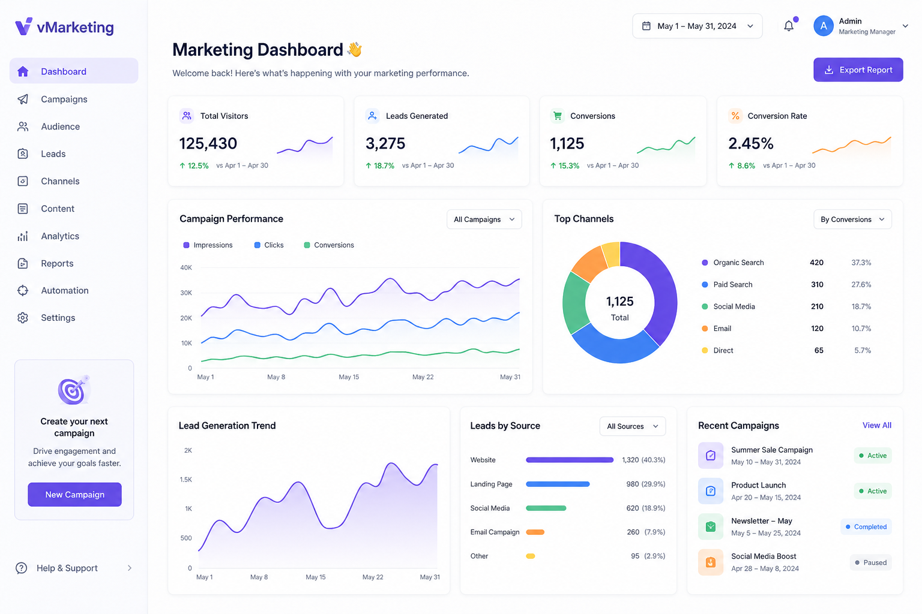Open Analytics menu item
922x614 pixels.
tap(74, 236)
